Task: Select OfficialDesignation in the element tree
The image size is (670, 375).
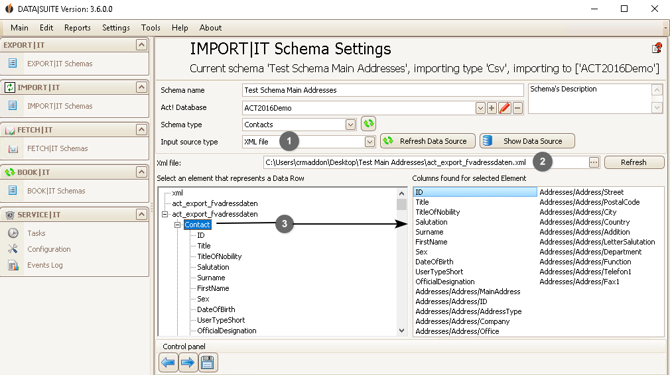Action: click(226, 331)
